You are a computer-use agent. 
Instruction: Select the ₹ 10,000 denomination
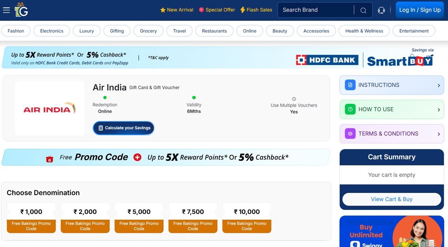247,212
